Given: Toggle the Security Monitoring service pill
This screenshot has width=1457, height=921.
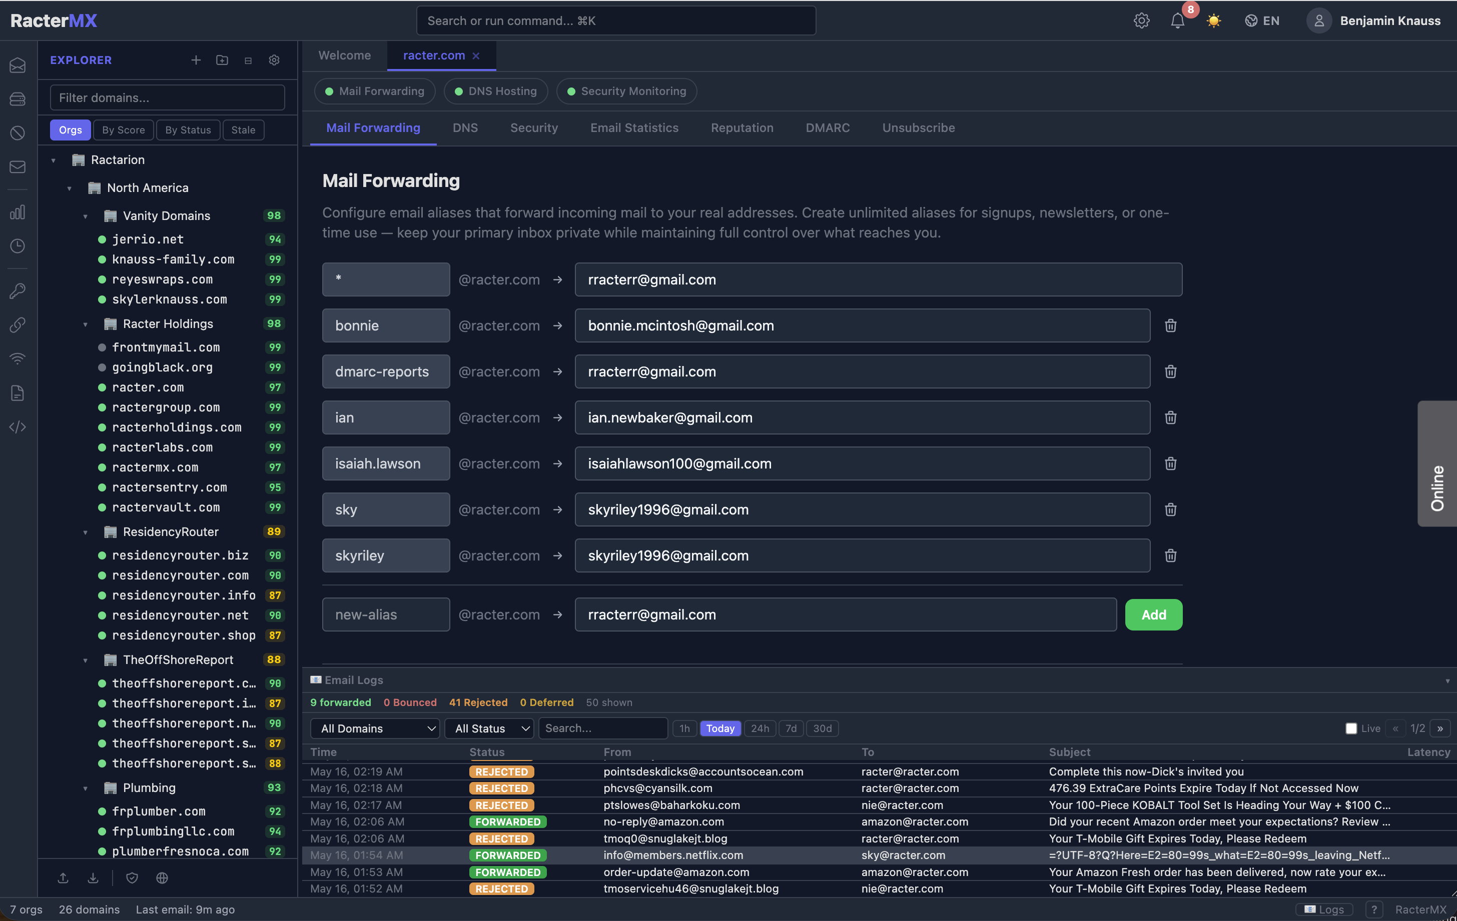Looking at the screenshot, I should click(626, 91).
